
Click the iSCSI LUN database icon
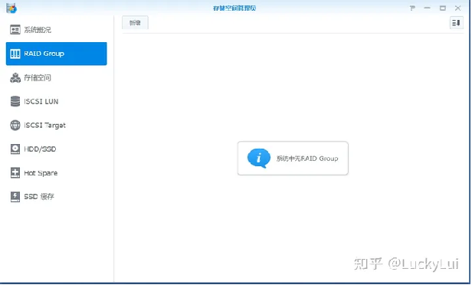point(15,101)
